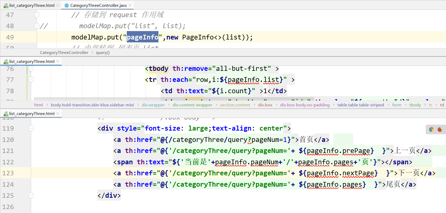Click div.wrapper breadcrumb

(153, 105)
